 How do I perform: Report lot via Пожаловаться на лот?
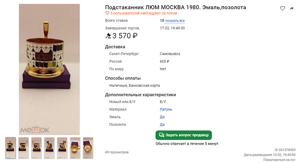tap(279, 160)
